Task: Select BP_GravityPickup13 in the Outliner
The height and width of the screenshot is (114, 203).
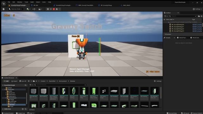Action: click(x=178, y=31)
